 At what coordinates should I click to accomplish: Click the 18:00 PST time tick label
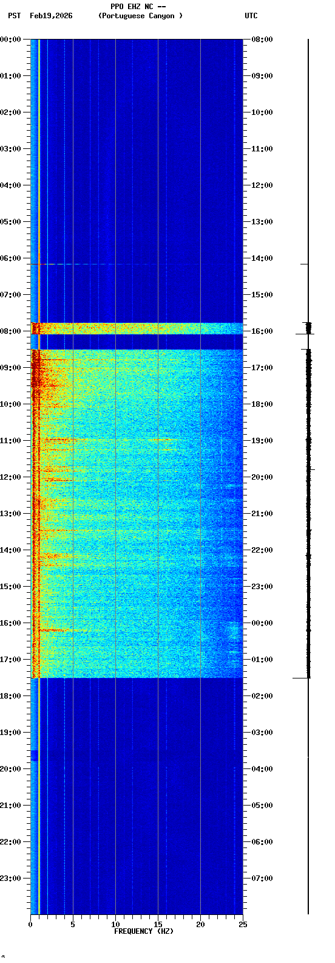(x=10, y=695)
